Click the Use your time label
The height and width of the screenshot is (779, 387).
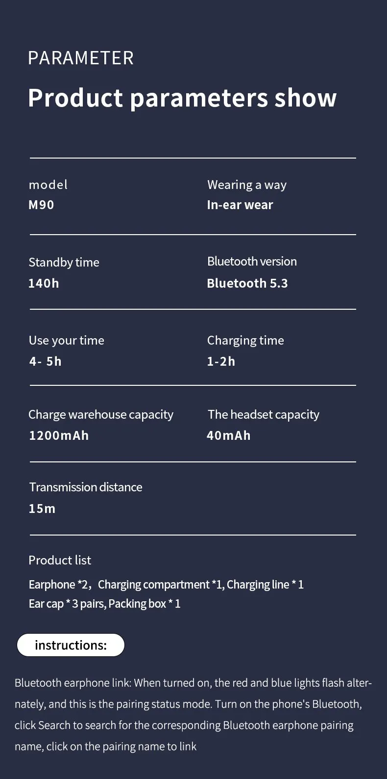(67, 341)
